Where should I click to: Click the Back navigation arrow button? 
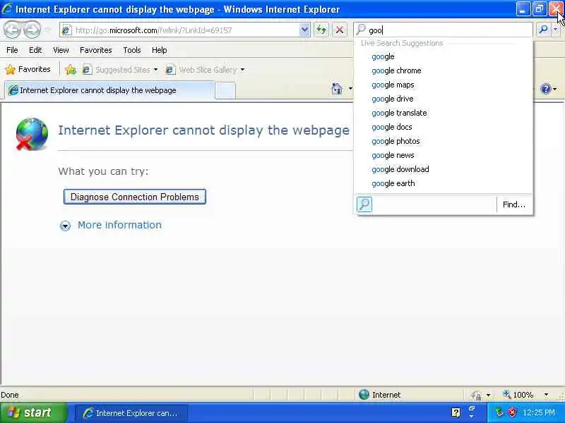[x=12, y=30]
